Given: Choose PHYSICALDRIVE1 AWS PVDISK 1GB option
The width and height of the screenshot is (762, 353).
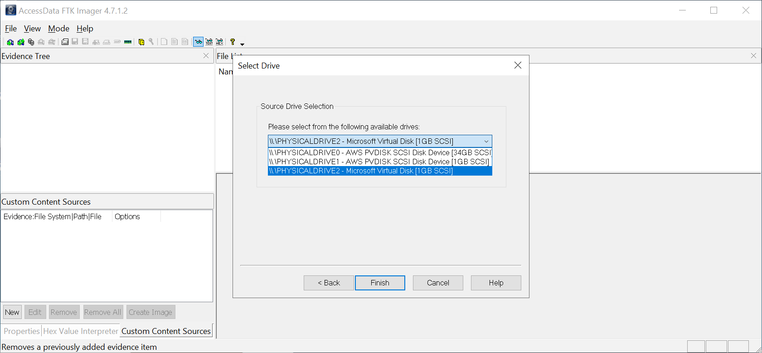Looking at the screenshot, I should (x=379, y=162).
